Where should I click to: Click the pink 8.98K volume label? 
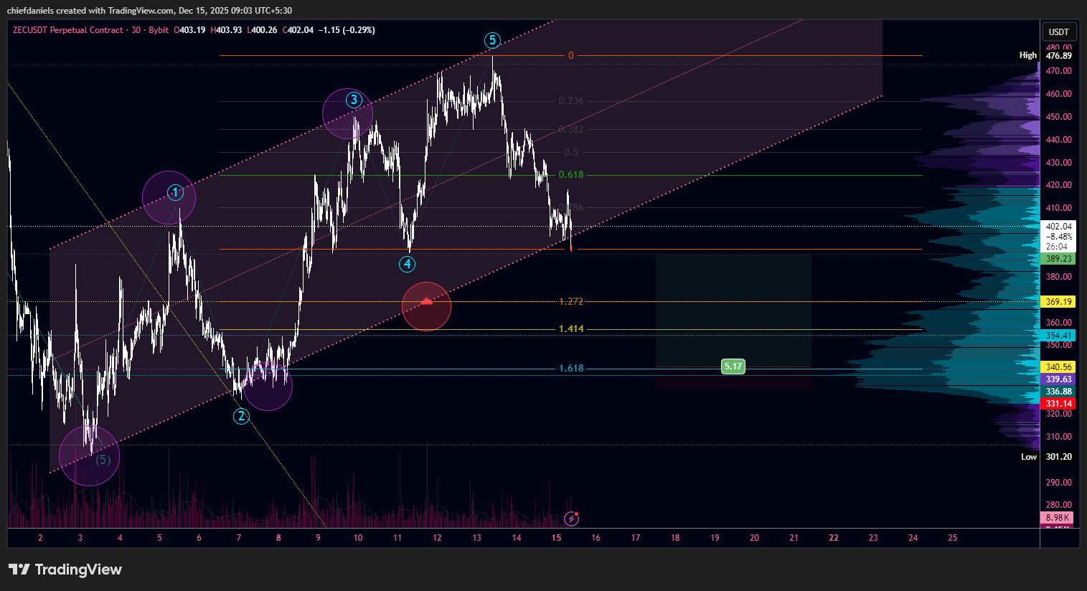click(1058, 517)
